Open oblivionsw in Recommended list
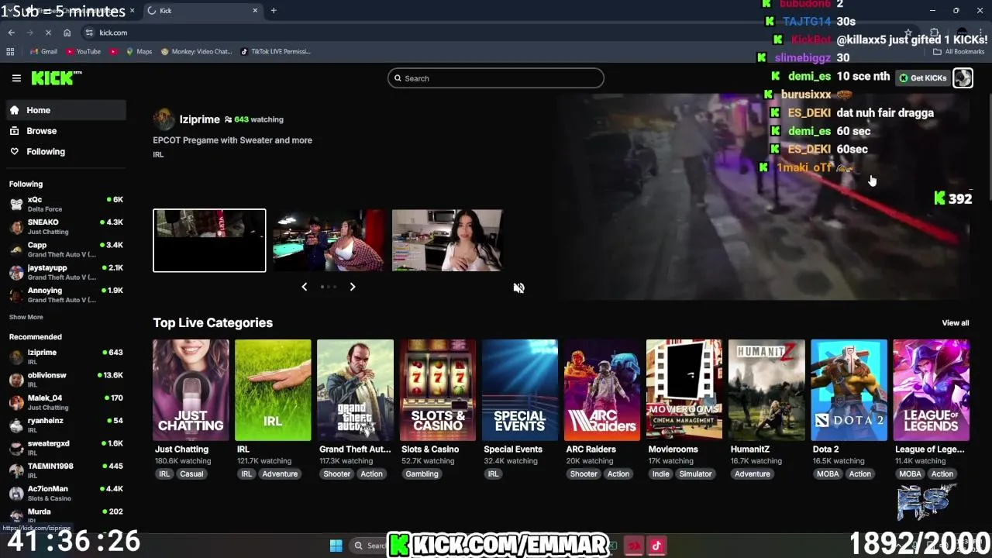992x558 pixels. 65,380
